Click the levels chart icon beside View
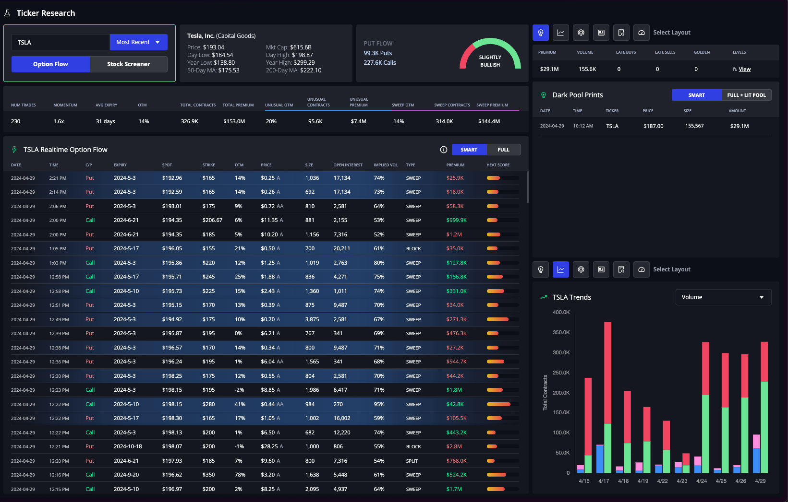 click(x=735, y=69)
